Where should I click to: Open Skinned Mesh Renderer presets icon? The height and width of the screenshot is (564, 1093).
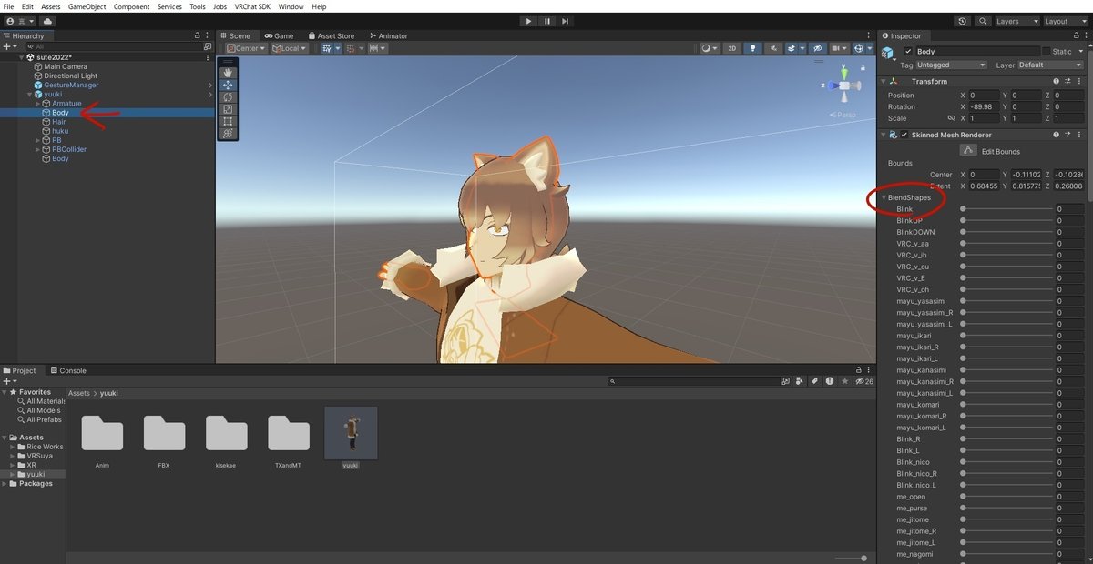click(x=1069, y=135)
